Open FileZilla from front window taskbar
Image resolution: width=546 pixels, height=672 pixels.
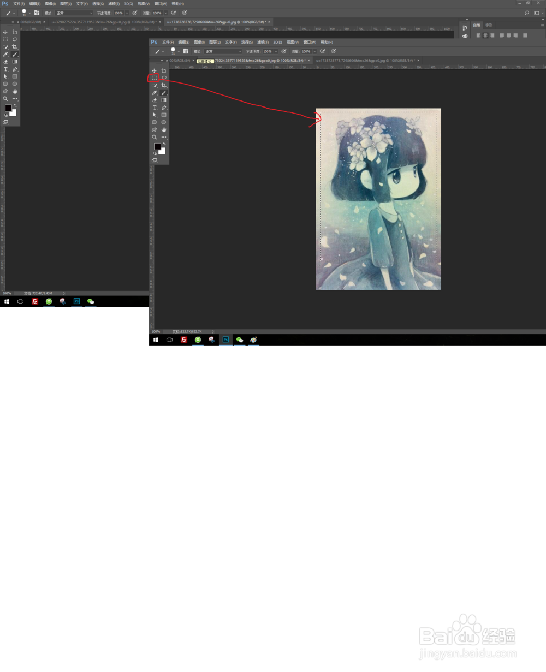(184, 340)
